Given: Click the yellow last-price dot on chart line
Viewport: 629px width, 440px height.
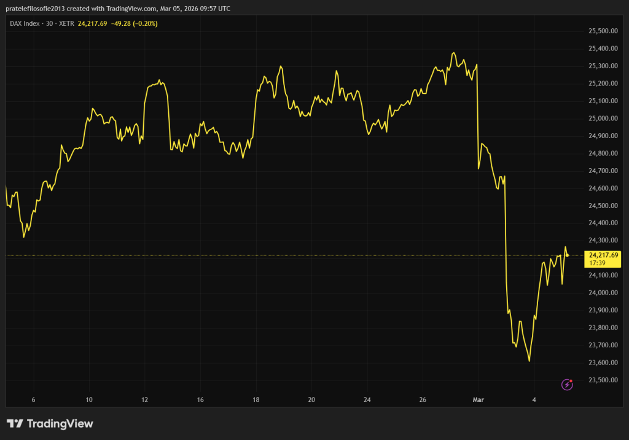Looking at the screenshot, I should 567,255.
